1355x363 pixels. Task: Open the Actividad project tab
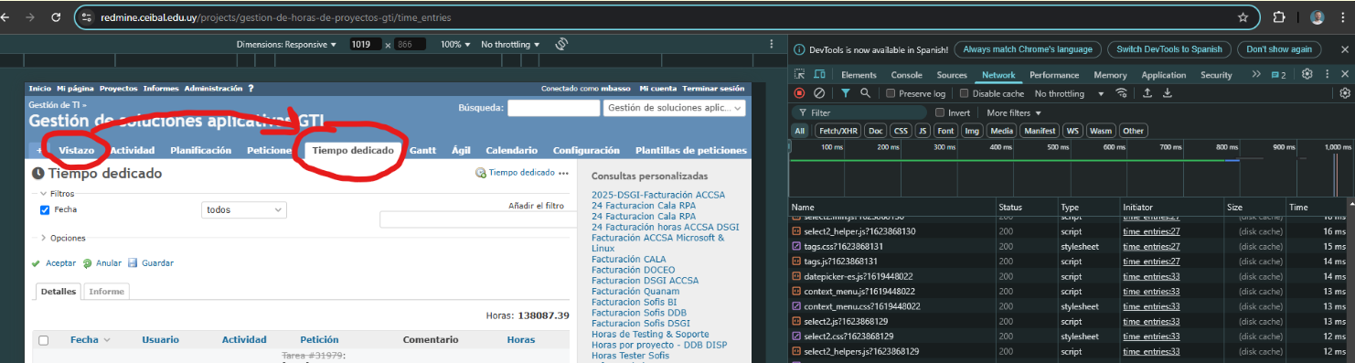click(x=133, y=150)
